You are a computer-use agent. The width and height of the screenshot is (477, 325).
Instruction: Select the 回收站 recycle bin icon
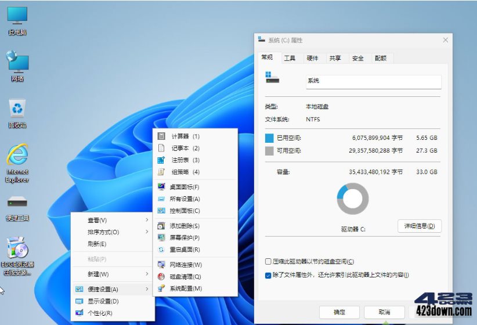[x=17, y=114]
